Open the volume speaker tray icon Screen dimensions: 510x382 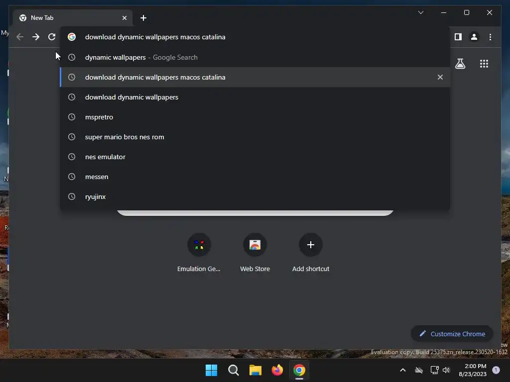(446, 370)
